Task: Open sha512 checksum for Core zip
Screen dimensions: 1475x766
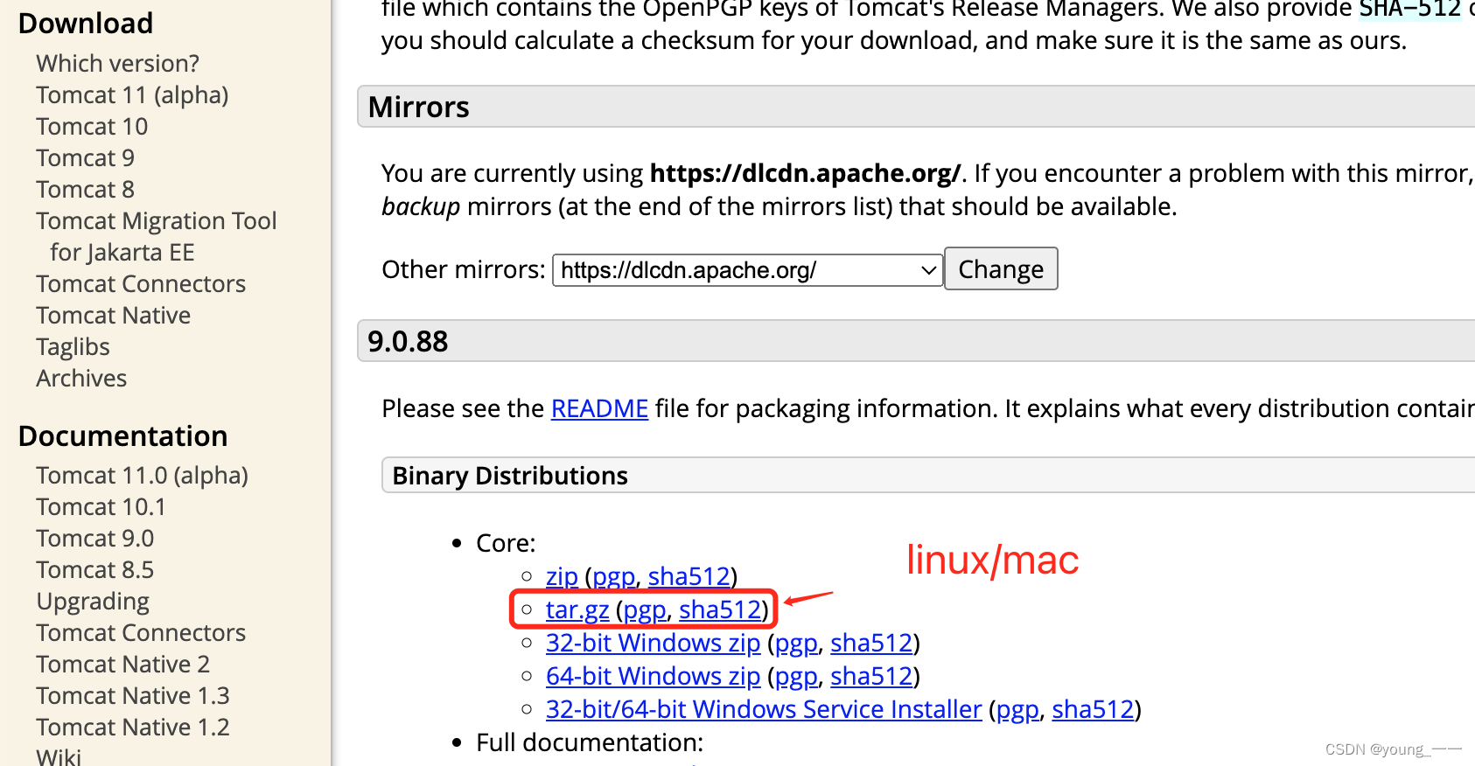Action: [x=689, y=577]
